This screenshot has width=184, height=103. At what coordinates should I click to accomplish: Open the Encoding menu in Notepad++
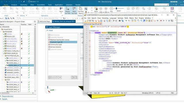105,18
